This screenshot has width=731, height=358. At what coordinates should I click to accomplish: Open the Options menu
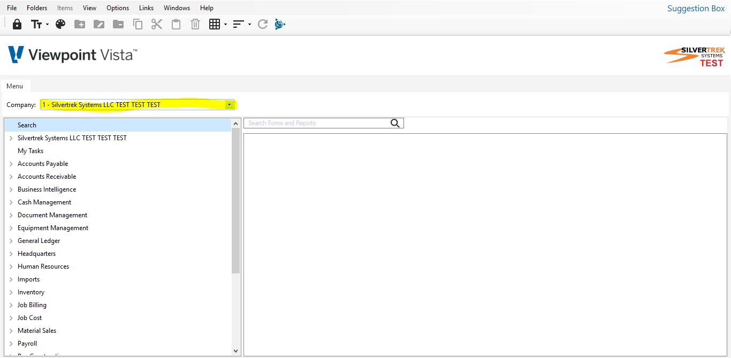[118, 8]
